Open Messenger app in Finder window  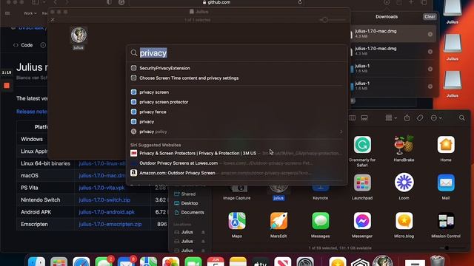(x=362, y=221)
